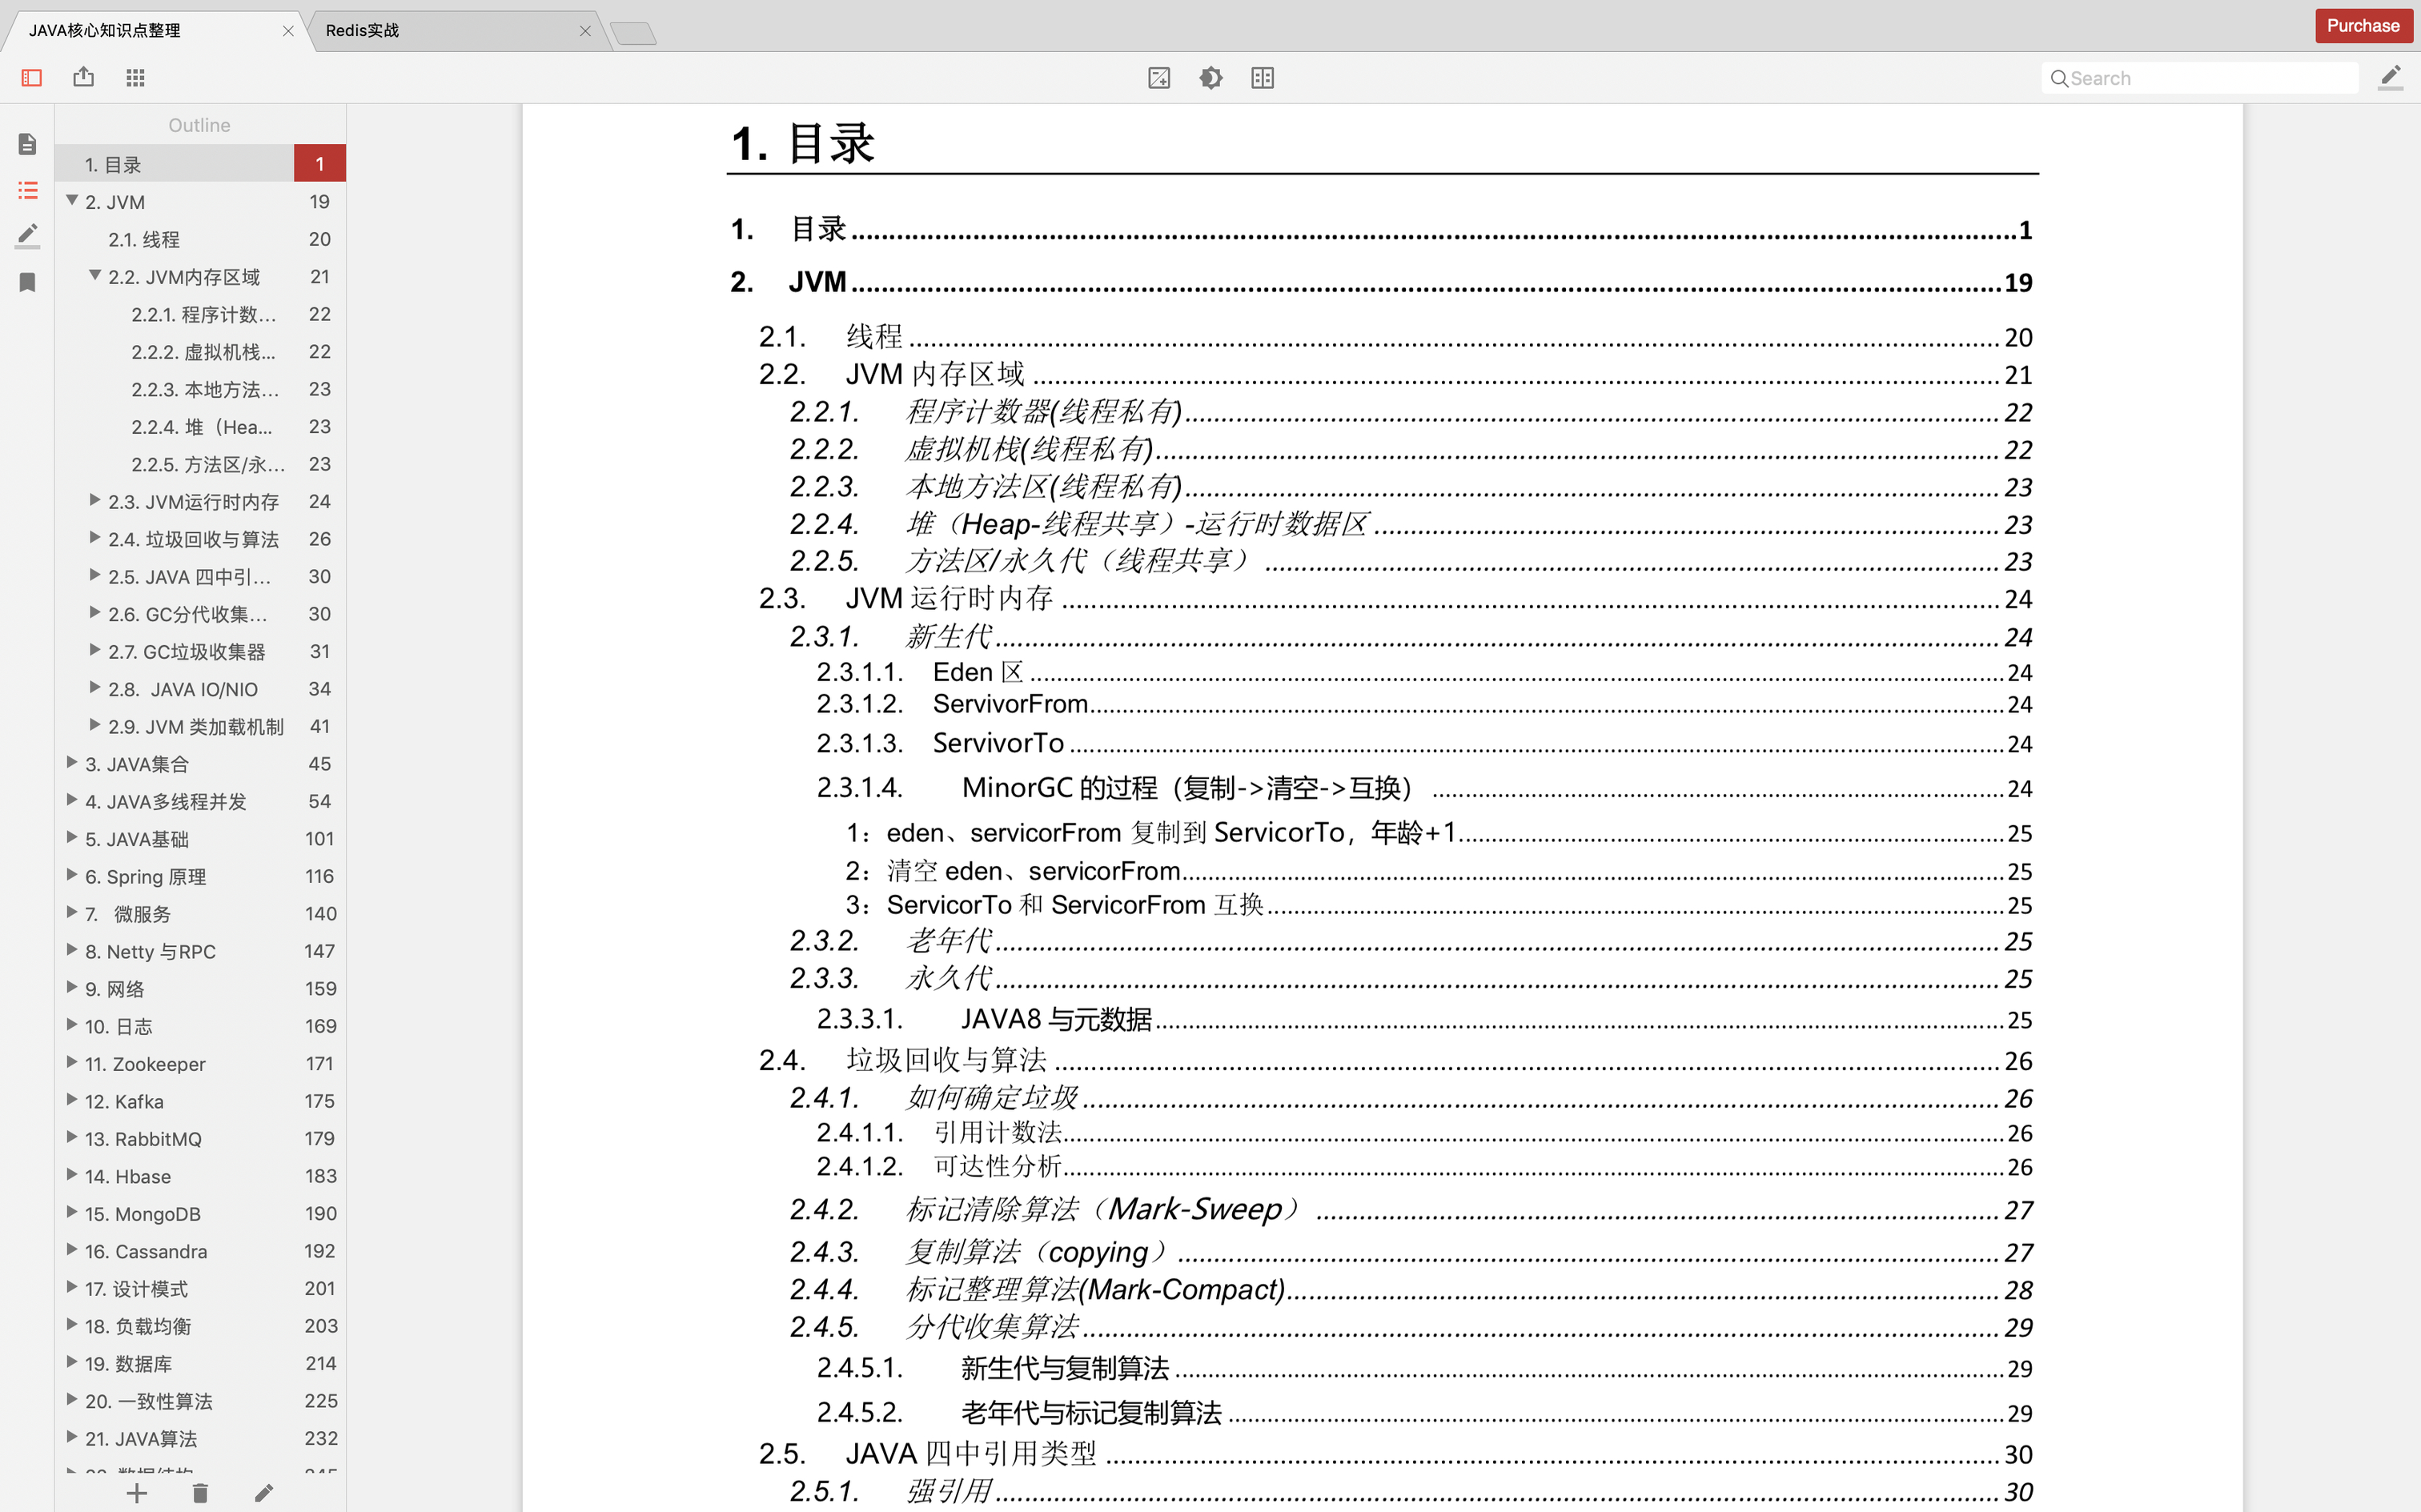Open a new tab with the blank tab button
Viewport: 2421px width, 1512px height.
pos(634,34)
